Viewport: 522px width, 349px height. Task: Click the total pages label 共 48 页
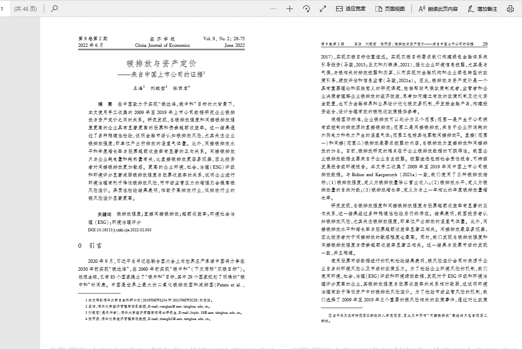click(25, 9)
